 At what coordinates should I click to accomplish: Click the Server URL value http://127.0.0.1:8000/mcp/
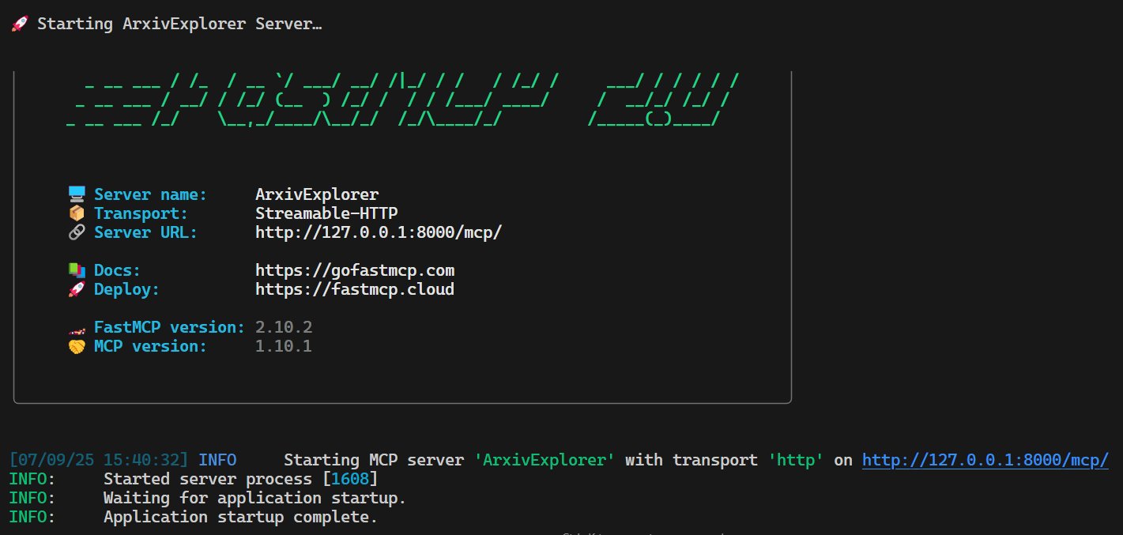(x=379, y=232)
